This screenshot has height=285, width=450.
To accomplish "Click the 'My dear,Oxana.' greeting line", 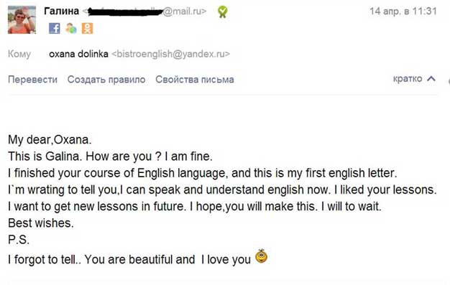I will tap(50, 140).
